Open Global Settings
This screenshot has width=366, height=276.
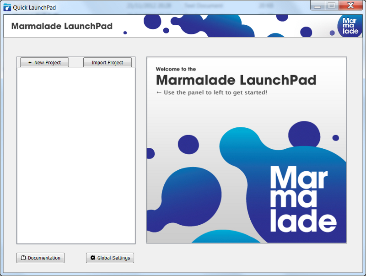coord(110,258)
